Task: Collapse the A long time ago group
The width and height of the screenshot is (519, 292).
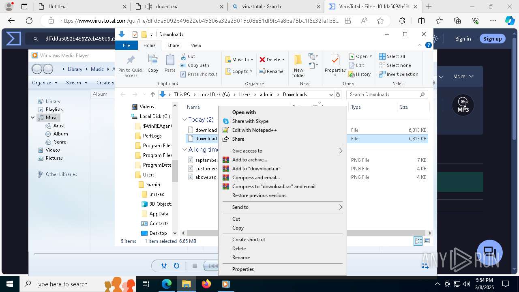Action: tap(184, 150)
